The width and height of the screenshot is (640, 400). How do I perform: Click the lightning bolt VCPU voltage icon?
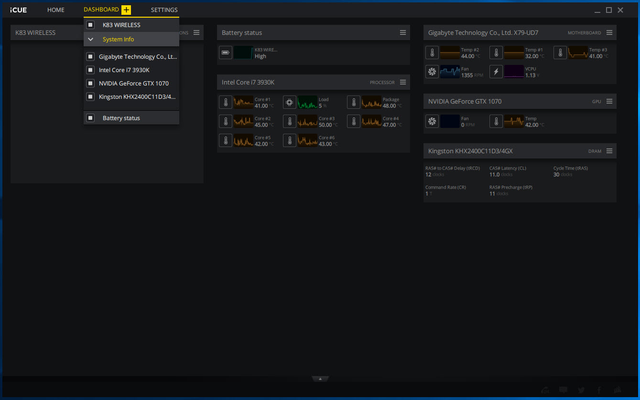point(496,72)
